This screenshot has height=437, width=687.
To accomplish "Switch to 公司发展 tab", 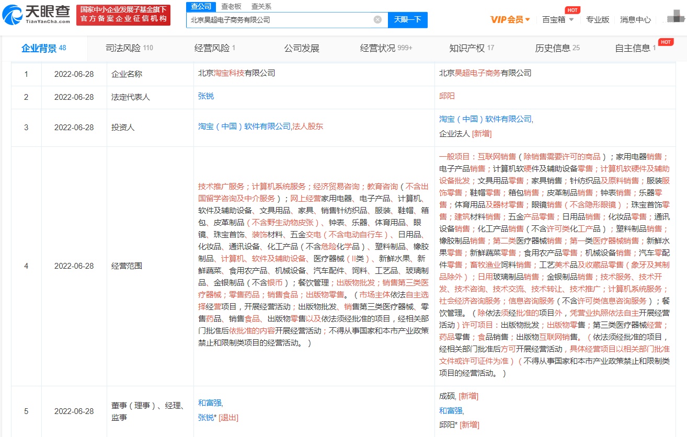I will point(302,48).
